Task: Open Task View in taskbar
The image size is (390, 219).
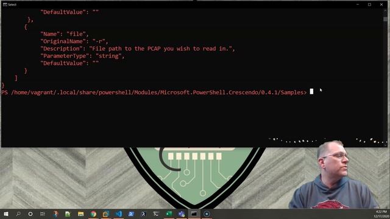Action: pos(43,214)
